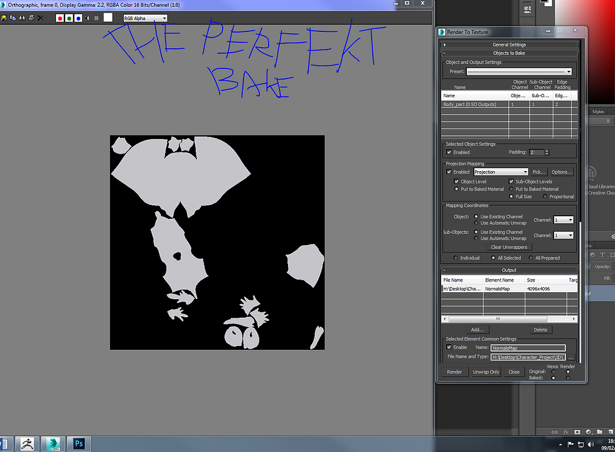The height and width of the screenshot is (452, 615).
Task: Select Sub-Objects Use Automatic Unwrap radio
Action: point(476,238)
